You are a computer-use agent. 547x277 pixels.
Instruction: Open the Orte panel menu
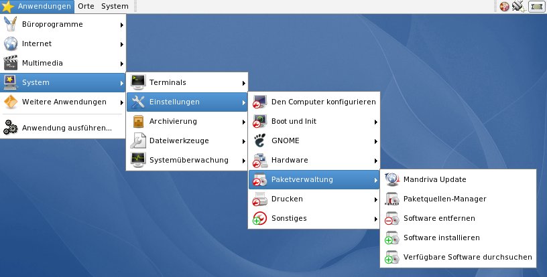(x=86, y=6)
